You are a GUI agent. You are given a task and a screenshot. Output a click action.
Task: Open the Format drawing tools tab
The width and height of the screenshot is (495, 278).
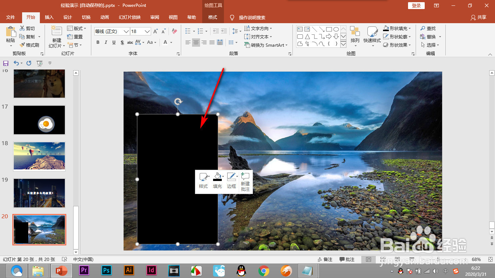pos(213,17)
